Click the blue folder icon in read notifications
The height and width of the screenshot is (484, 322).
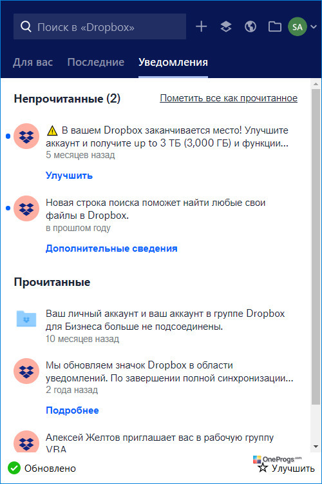pyautogui.click(x=26, y=319)
